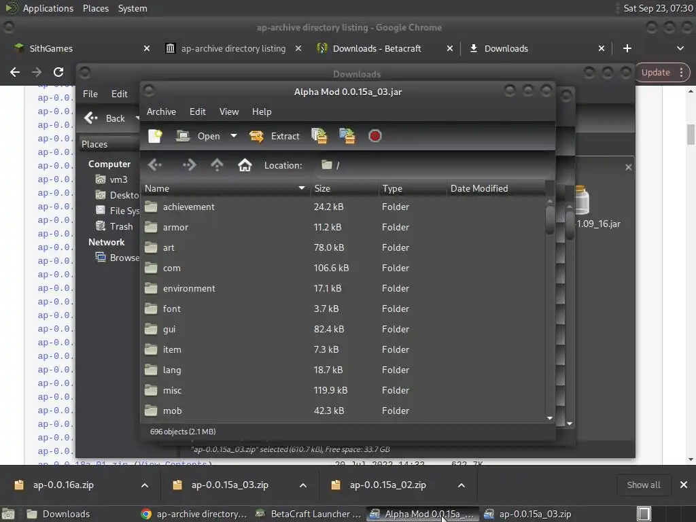Screen dimensions: 696x522
Task: Select the lang folder
Action: tap(343, 370)
